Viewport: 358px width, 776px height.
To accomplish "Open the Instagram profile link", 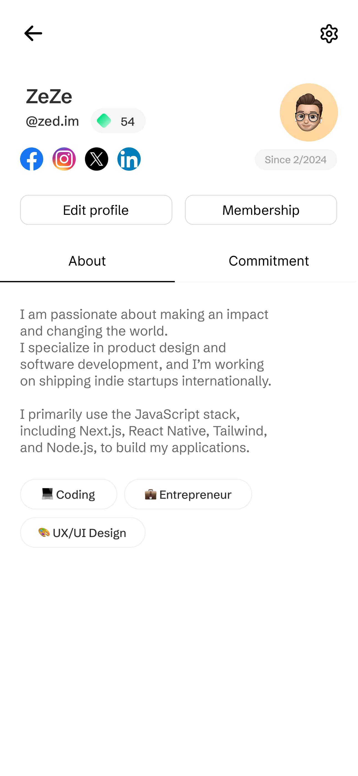I will (64, 159).
